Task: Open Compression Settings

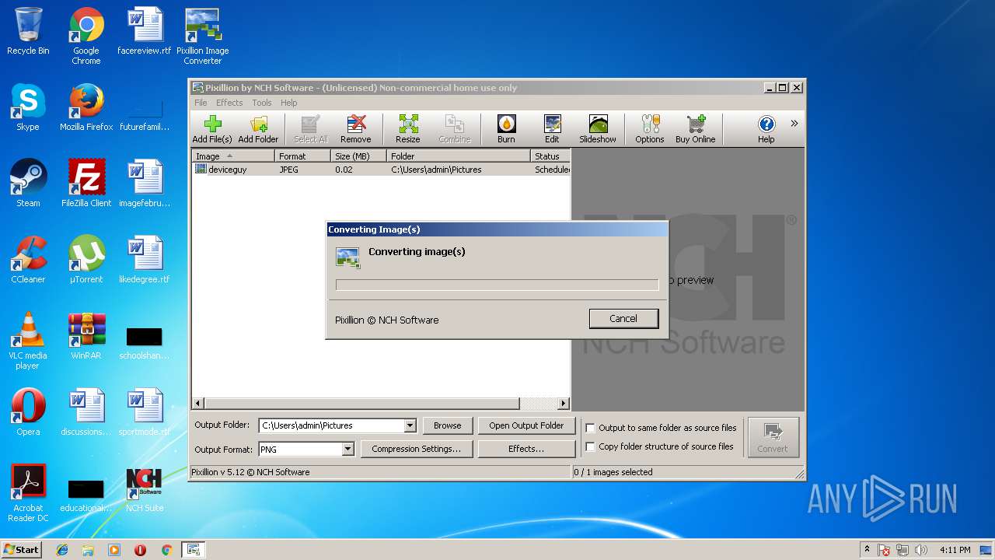Action: [416, 449]
